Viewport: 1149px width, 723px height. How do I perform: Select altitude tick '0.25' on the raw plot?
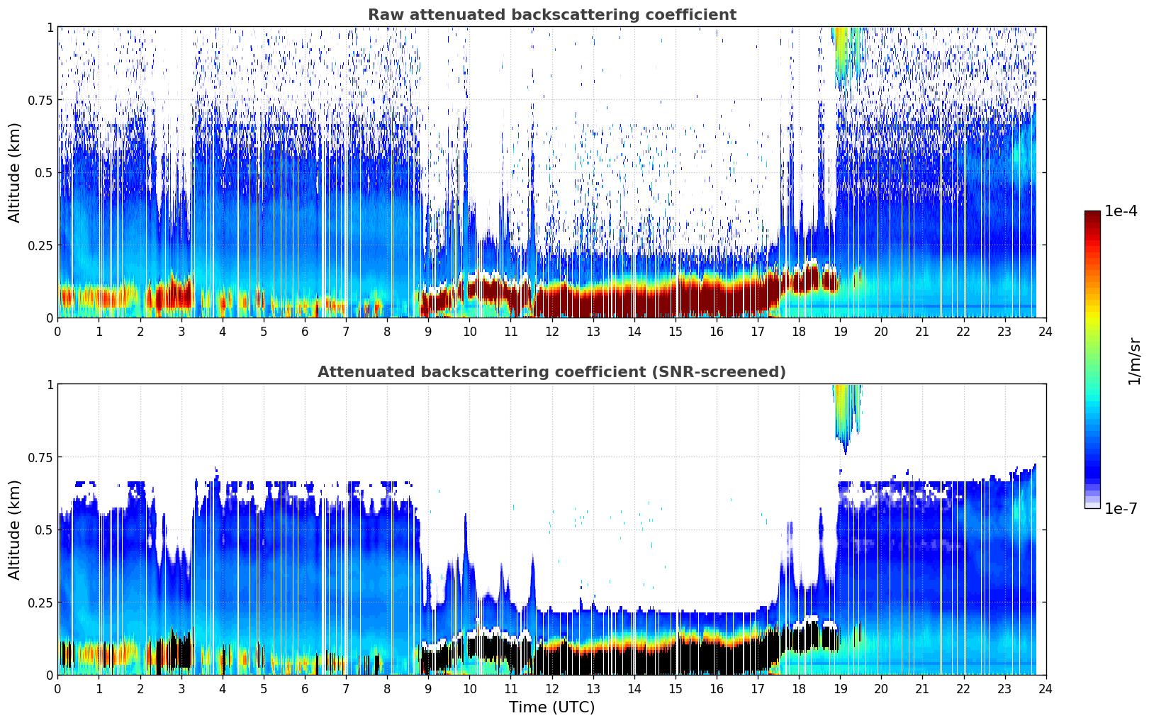41,245
